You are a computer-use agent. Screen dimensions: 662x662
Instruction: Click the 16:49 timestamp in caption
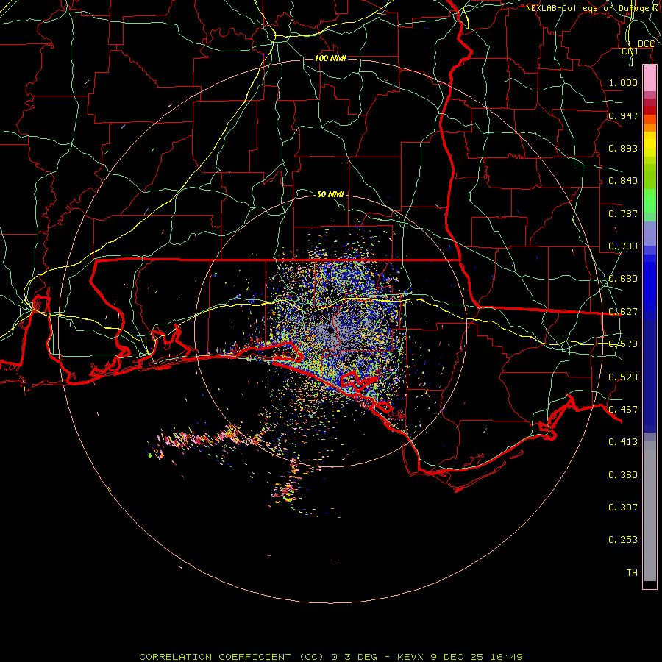point(507,657)
